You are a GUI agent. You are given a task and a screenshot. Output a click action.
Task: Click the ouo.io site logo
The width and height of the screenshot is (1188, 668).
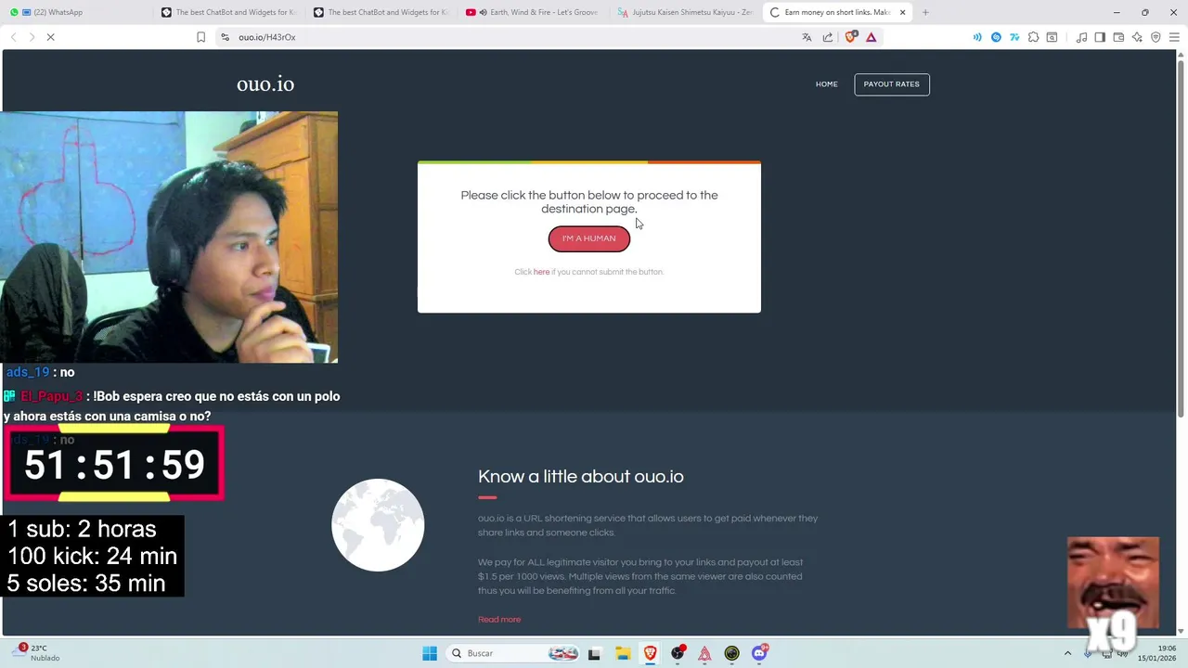265,84
